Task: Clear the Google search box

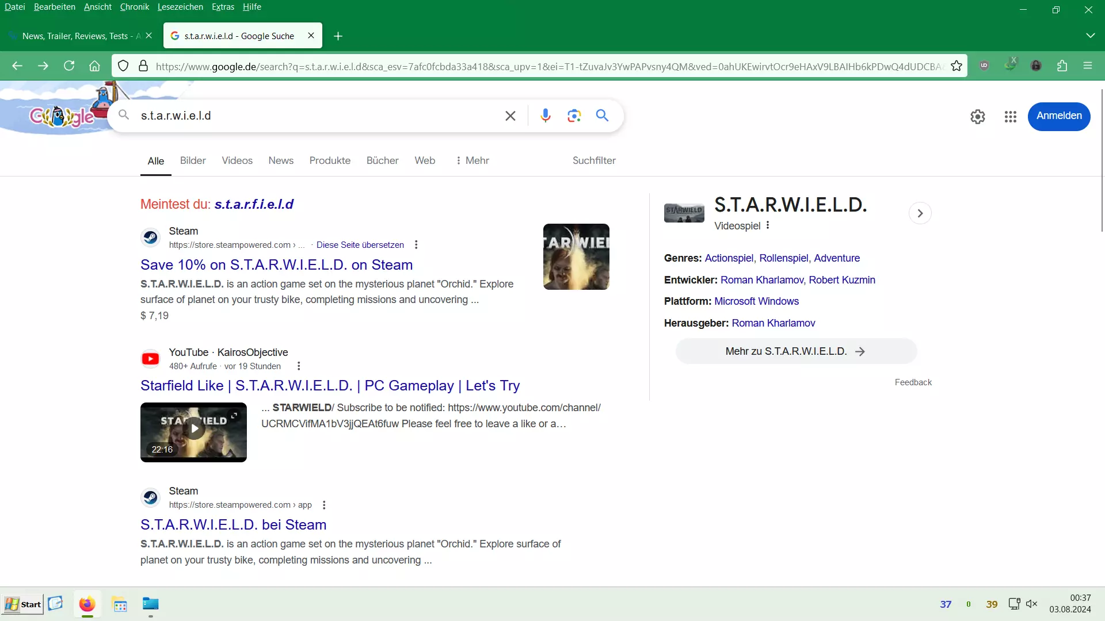Action: [x=510, y=116]
